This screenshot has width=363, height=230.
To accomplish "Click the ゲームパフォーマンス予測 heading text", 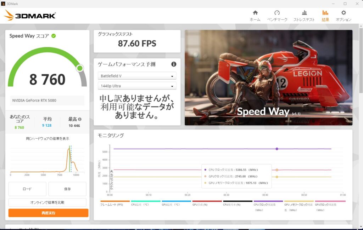I will [127, 64].
